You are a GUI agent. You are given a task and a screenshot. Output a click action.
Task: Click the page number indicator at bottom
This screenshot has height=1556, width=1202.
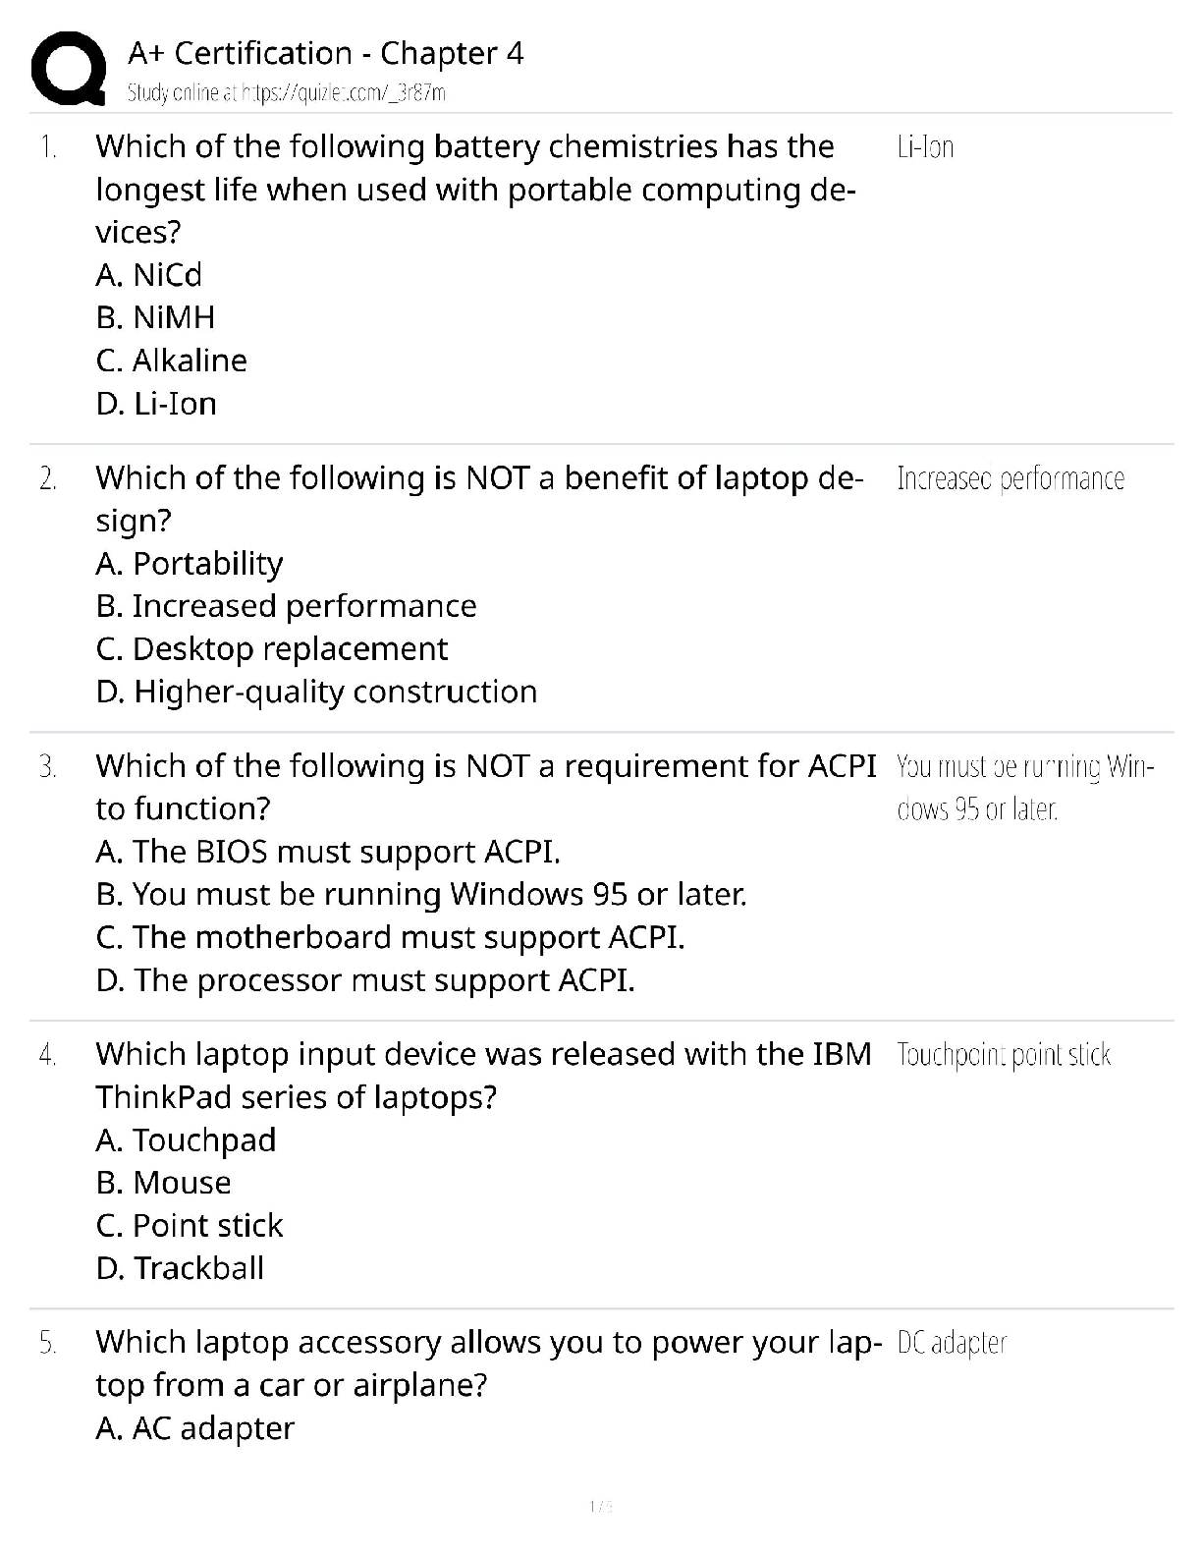[x=600, y=1506]
